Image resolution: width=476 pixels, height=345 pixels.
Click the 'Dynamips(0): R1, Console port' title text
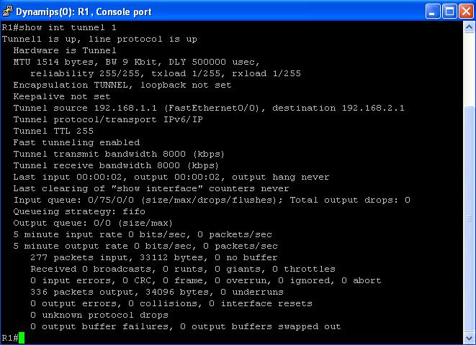tap(84, 11)
